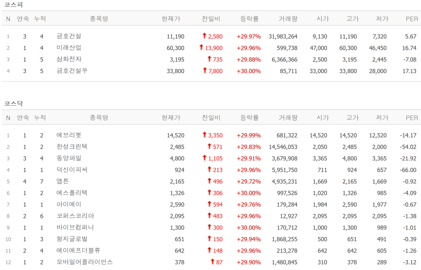Click 모바일어플라이언스 upper-limit arrow icon beside 87
The image size is (421, 270).
point(212,261)
